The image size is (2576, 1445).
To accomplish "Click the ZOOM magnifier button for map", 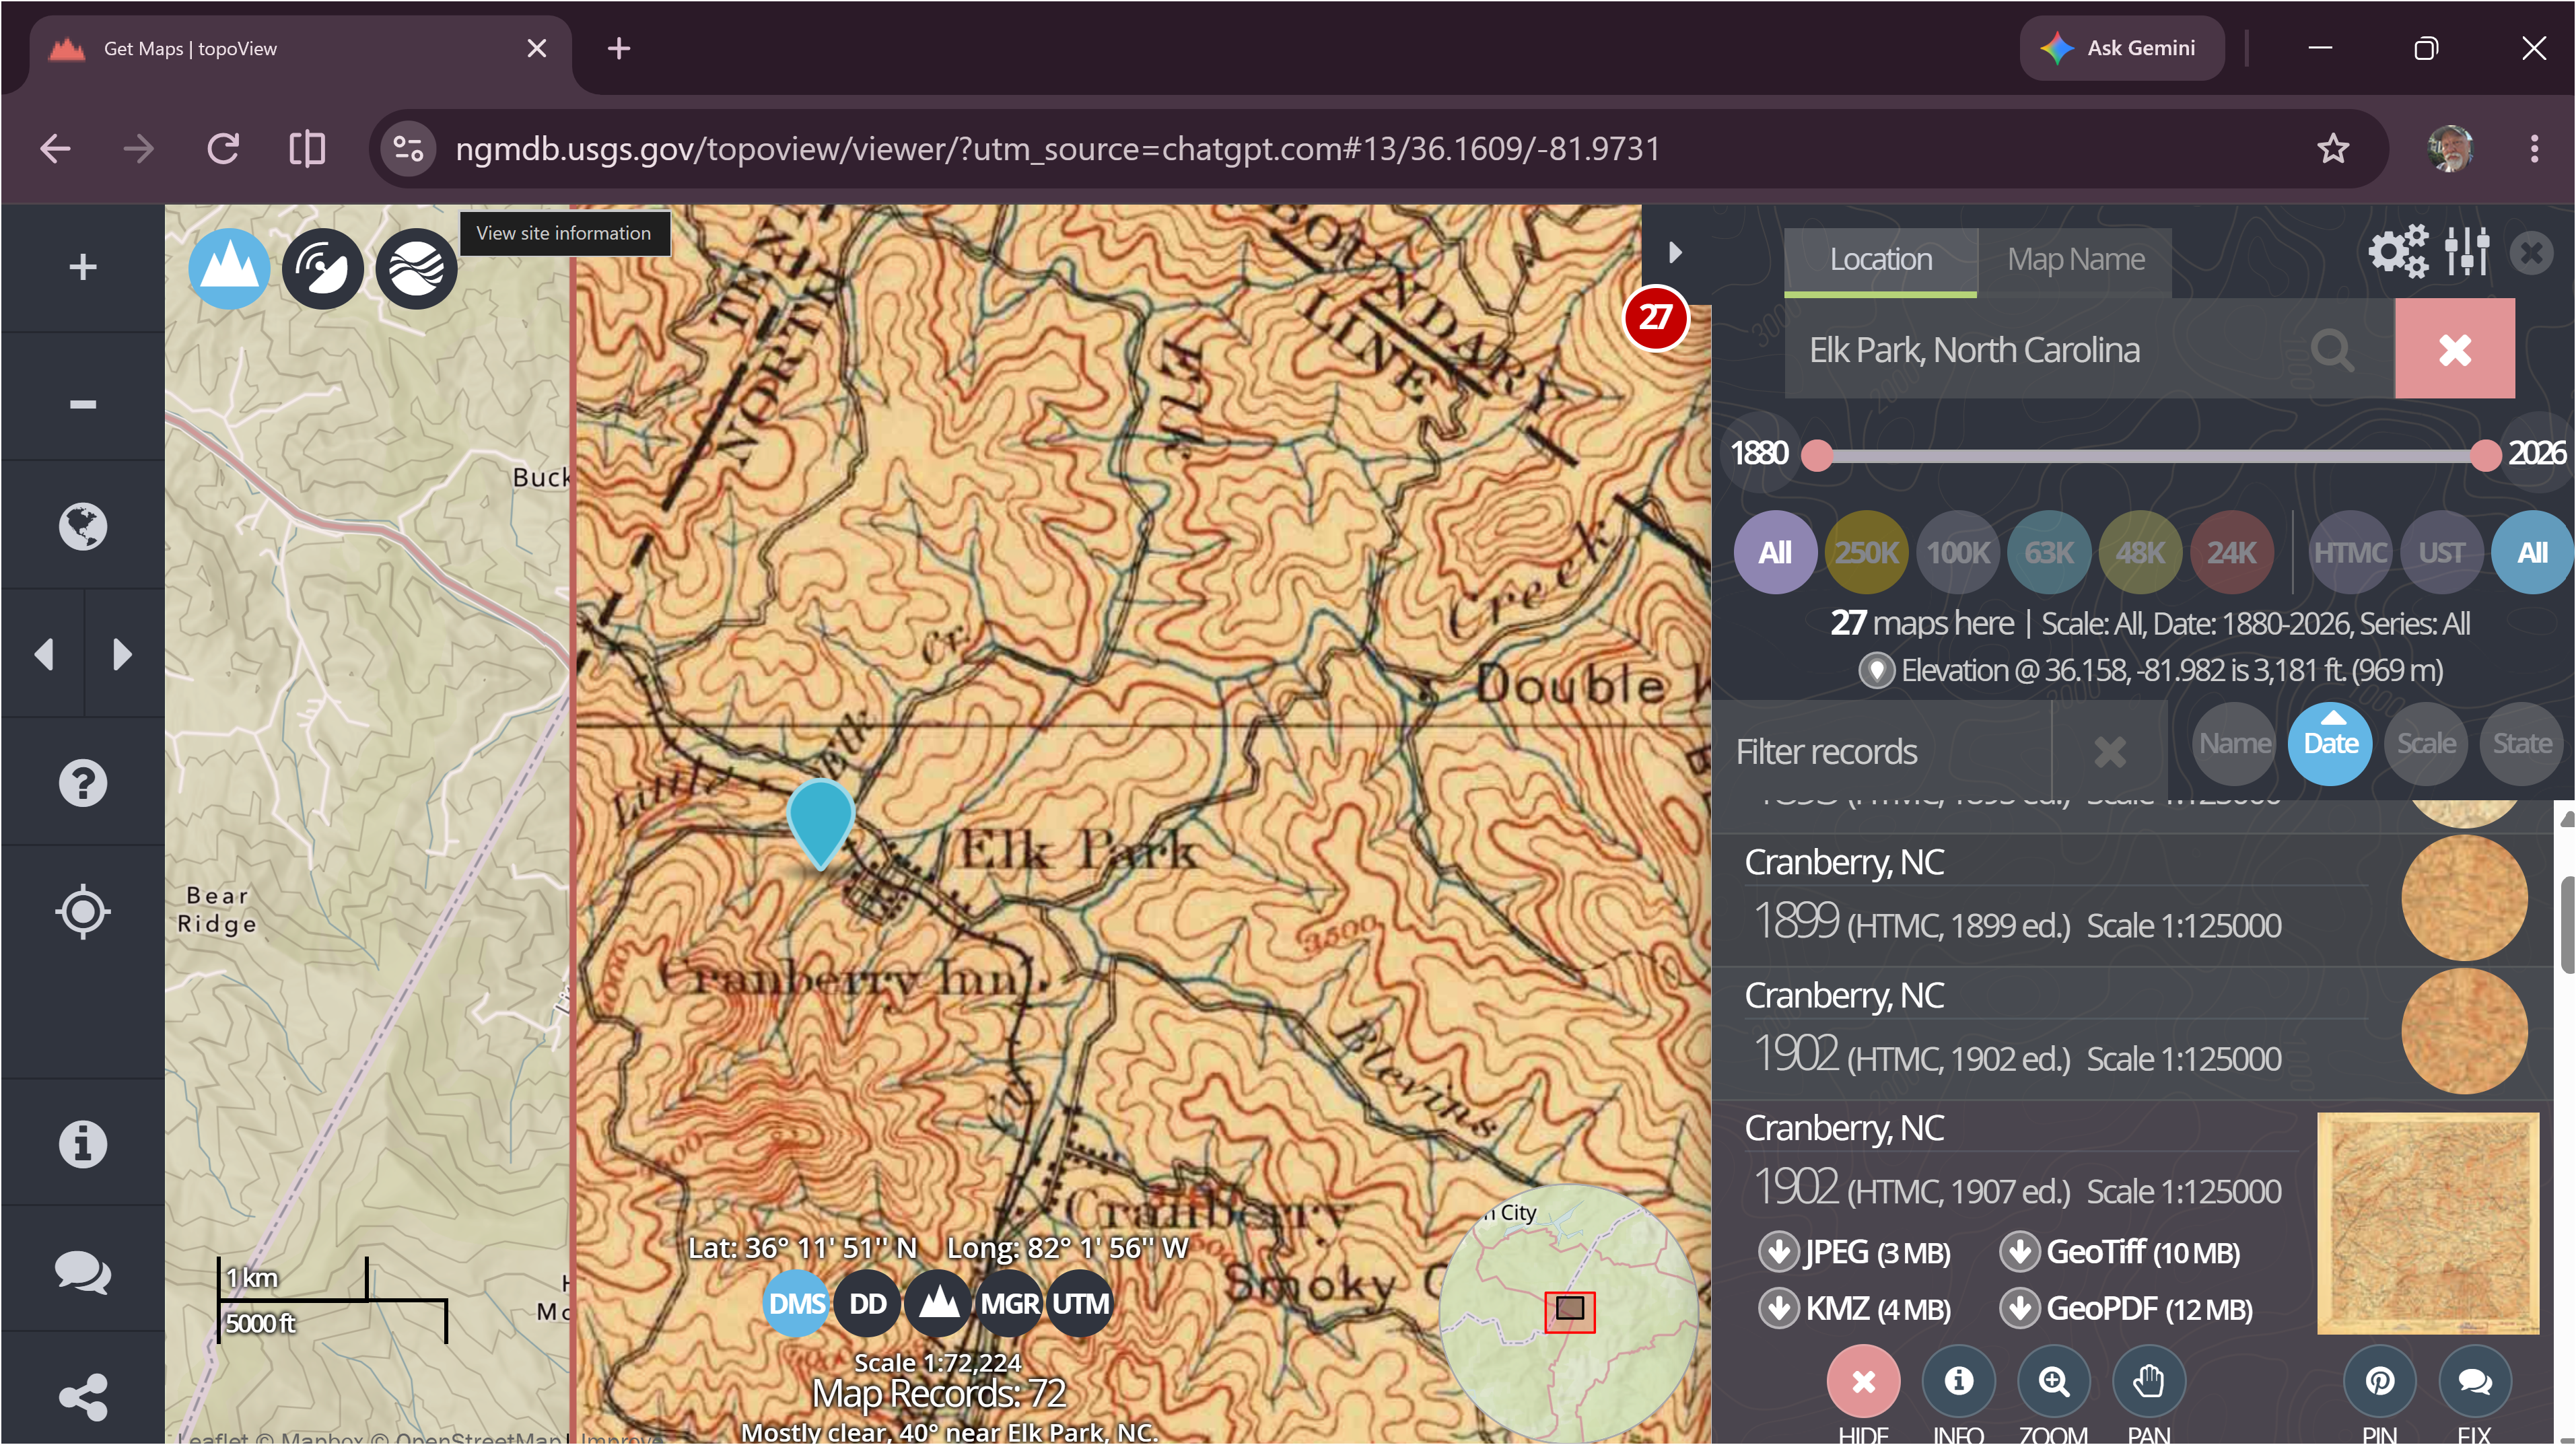I will click(2054, 1382).
